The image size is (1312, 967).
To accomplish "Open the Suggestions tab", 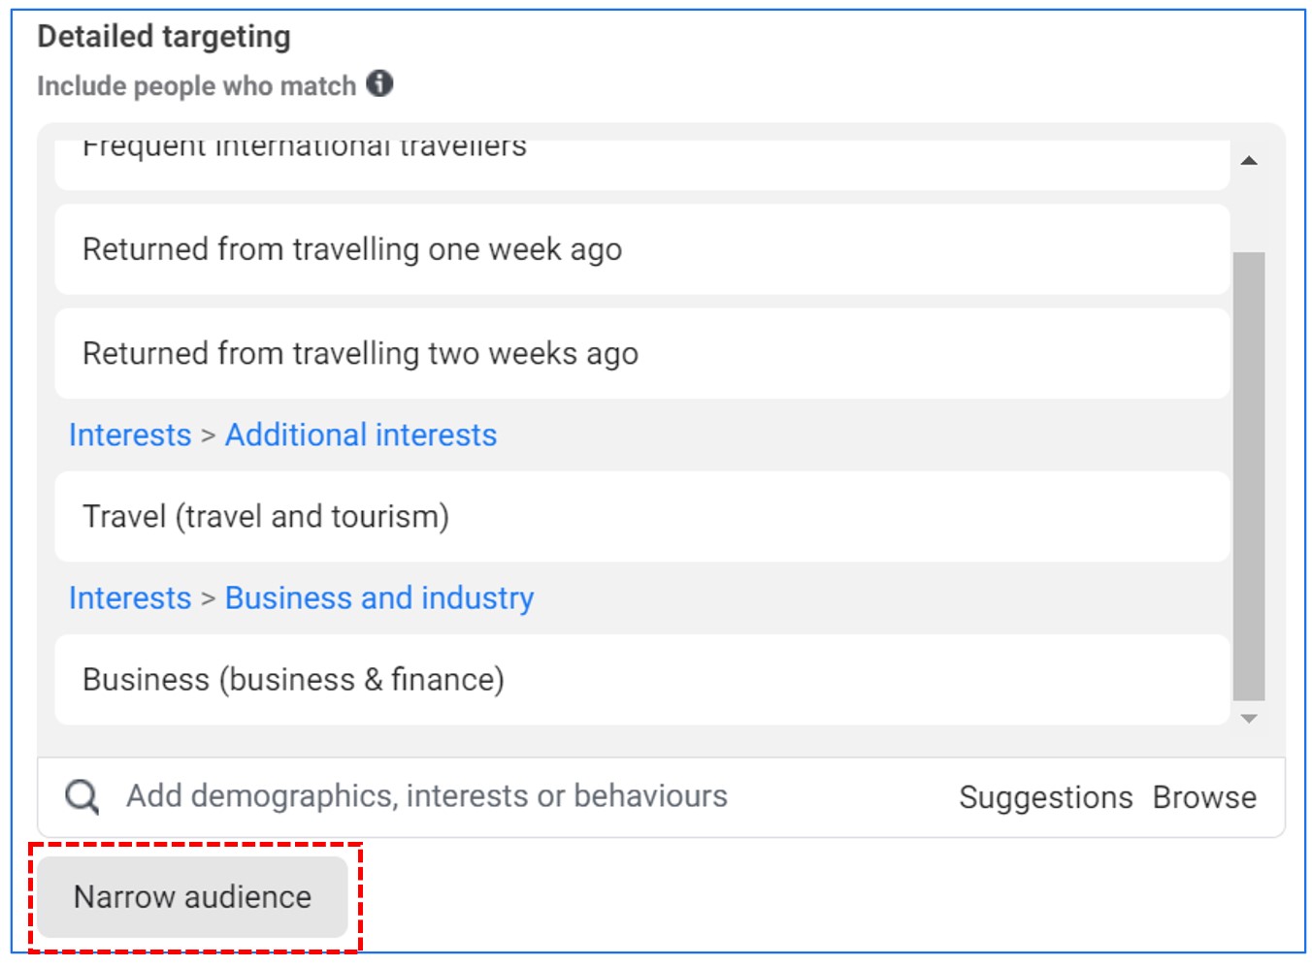I will click(x=1045, y=797).
